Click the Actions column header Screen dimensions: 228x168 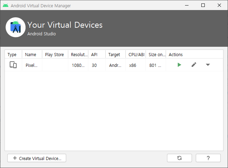click(194, 54)
